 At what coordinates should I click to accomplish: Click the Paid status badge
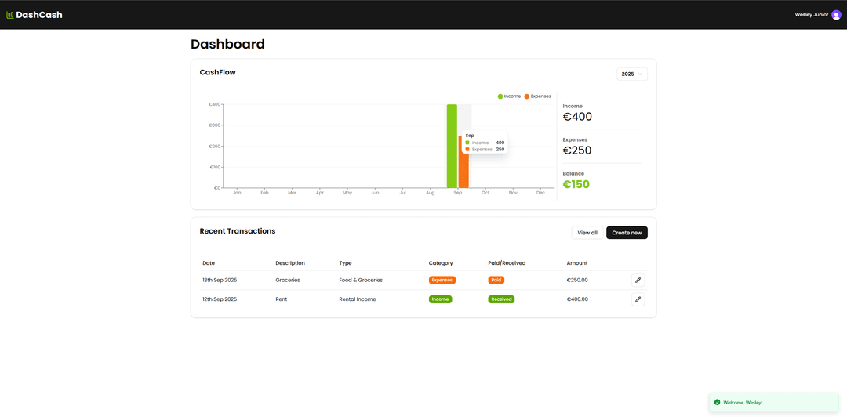coord(496,280)
